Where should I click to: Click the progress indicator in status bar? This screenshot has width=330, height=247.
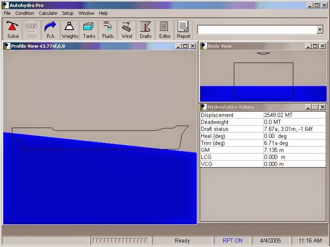[120, 240]
